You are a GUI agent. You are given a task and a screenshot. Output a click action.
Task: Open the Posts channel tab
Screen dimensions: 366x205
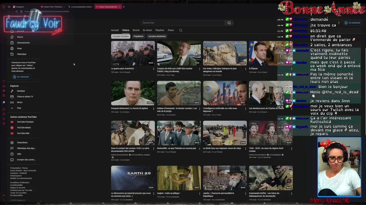(x=171, y=30)
